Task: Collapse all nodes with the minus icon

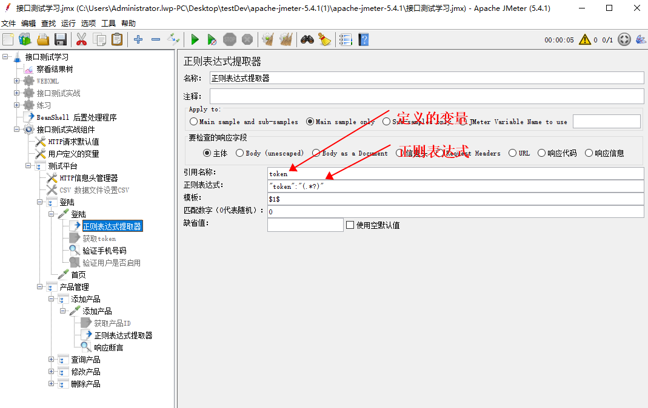Action: (x=156, y=39)
